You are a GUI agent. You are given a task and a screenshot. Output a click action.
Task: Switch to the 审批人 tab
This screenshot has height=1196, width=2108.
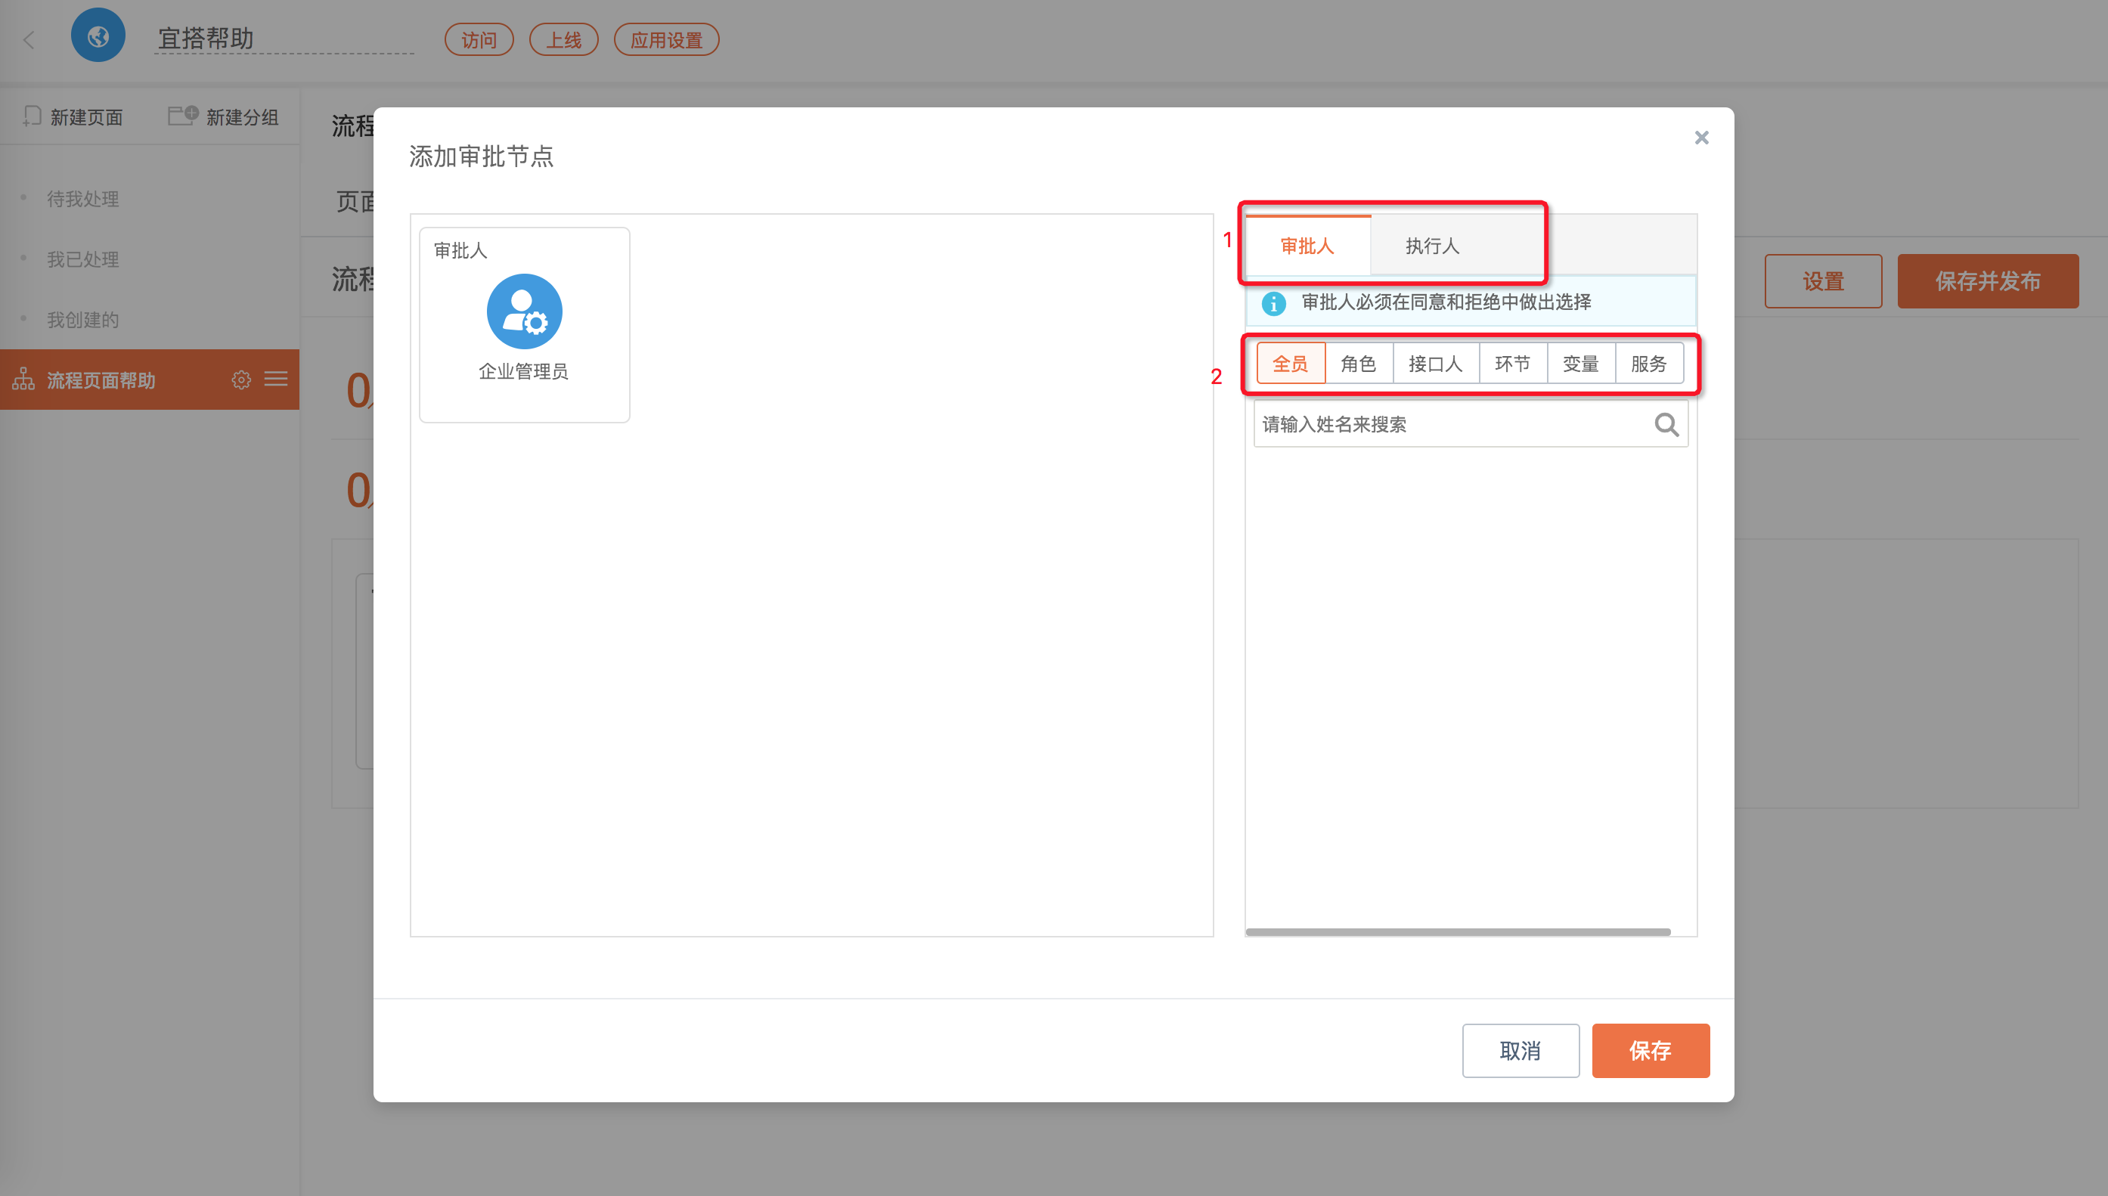tap(1307, 246)
